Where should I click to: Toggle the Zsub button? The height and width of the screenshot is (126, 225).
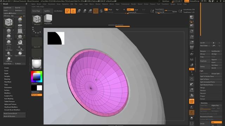coord(136,9)
